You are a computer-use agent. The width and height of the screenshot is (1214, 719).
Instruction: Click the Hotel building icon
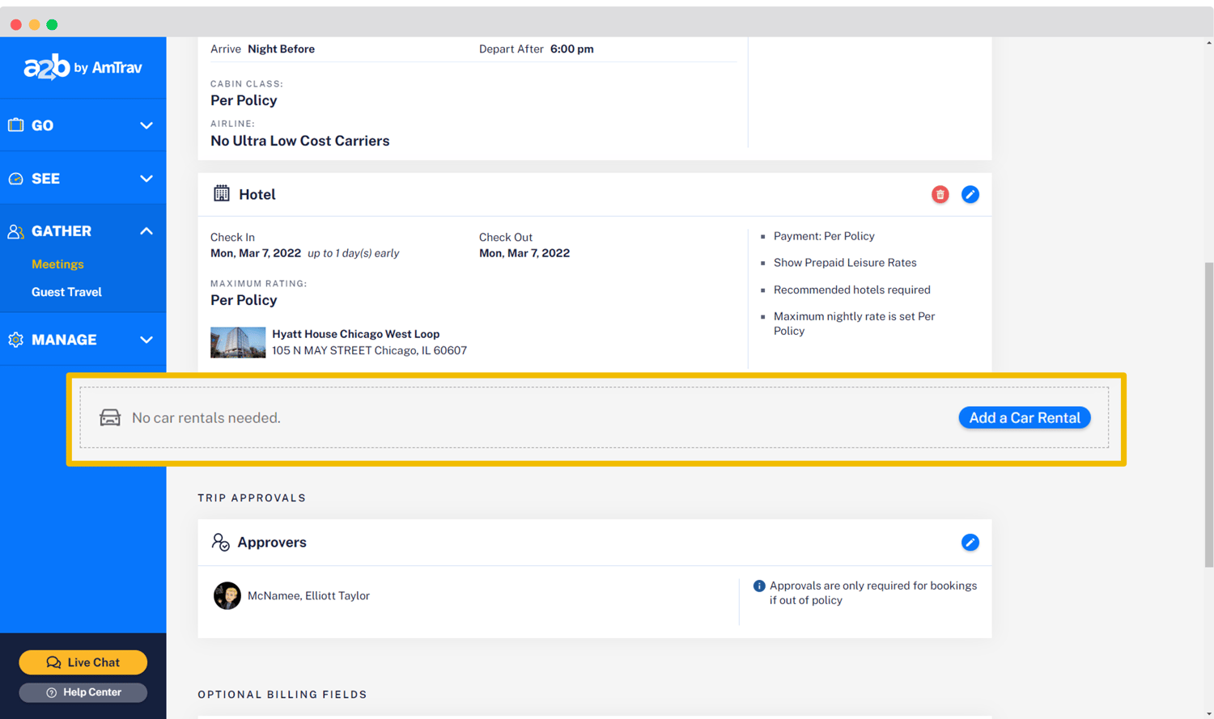click(x=221, y=193)
